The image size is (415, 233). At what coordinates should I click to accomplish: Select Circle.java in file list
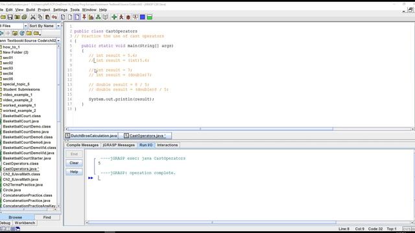[12, 190]
